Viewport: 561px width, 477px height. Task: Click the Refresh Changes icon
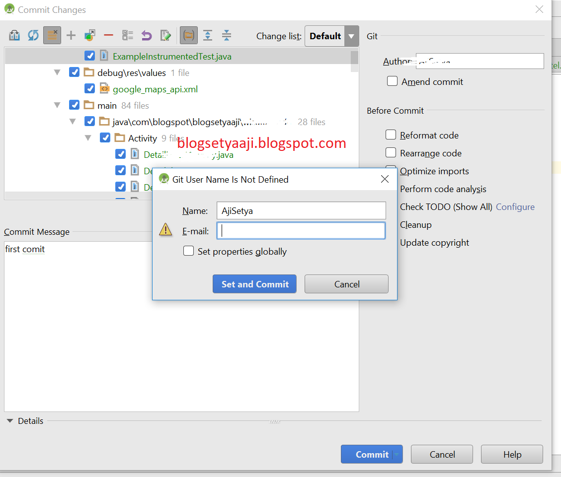pos(33,35)
